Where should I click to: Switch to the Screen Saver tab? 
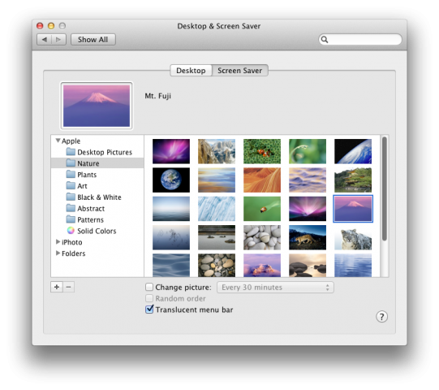pyautogui.click(x=240, y=71)
